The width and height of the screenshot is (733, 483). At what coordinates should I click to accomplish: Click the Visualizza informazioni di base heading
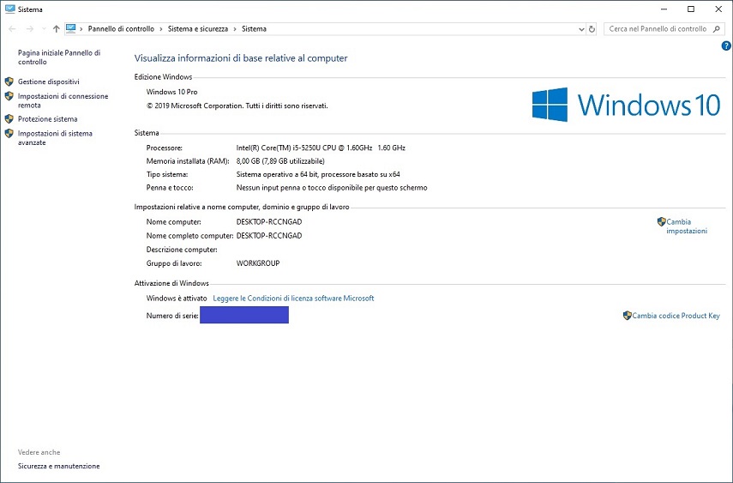(x=241, y=58)
